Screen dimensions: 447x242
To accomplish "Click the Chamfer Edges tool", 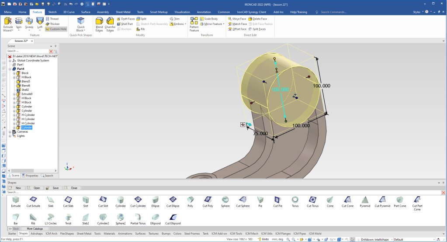I will [x=110, y=24].
